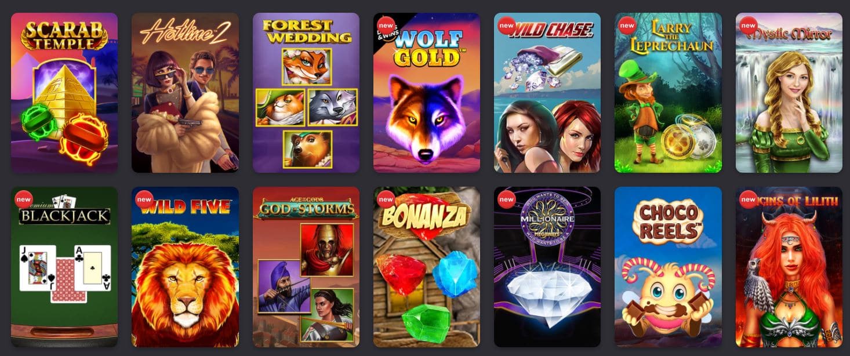Play the Bonanza gems slot
This screenshot has height=356, width=850.
(x=427, y=267)
